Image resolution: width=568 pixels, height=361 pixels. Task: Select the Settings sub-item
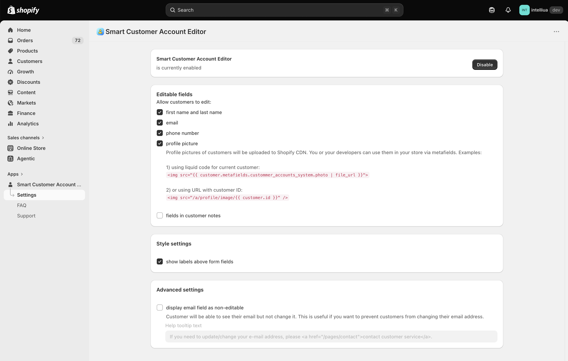pyautogui.click(x=44, y=195)
